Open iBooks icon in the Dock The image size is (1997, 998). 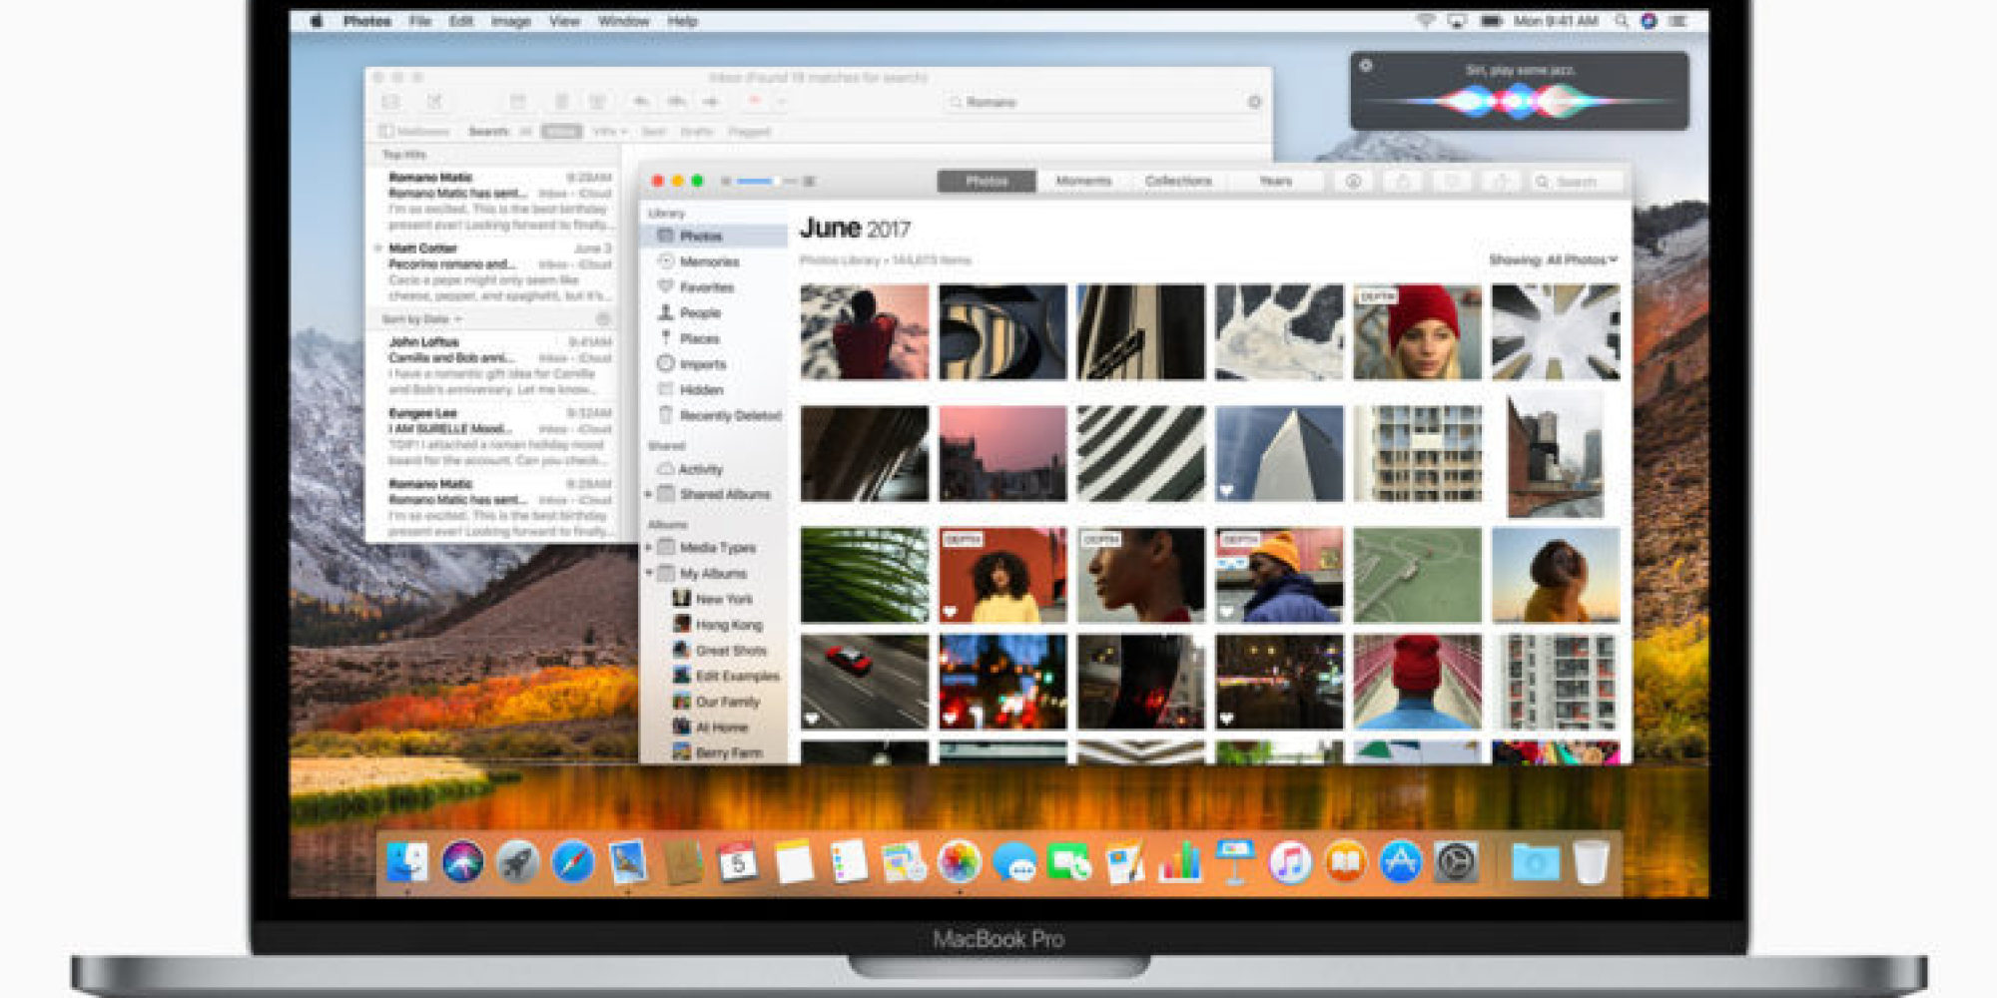(x=1346, y=863)
